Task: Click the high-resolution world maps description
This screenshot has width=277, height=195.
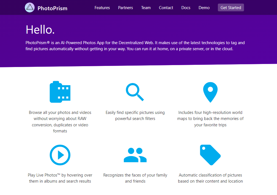Action: (x=210, y=119)
